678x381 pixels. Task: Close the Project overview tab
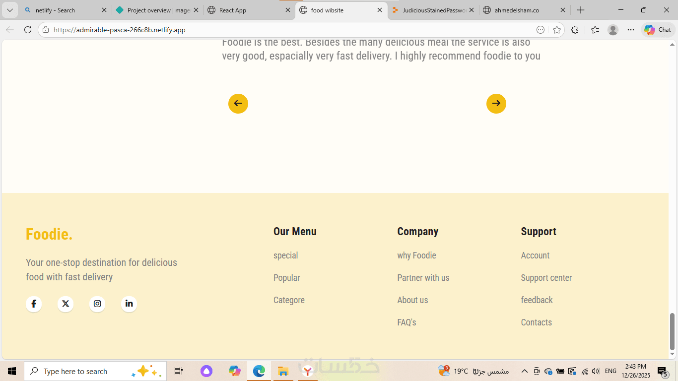click(x=196, y=10)
